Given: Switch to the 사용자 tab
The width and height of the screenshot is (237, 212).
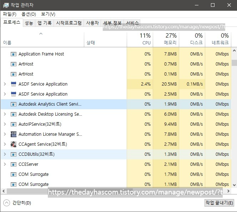Looking at the screenshot, I should coord(92,23).
